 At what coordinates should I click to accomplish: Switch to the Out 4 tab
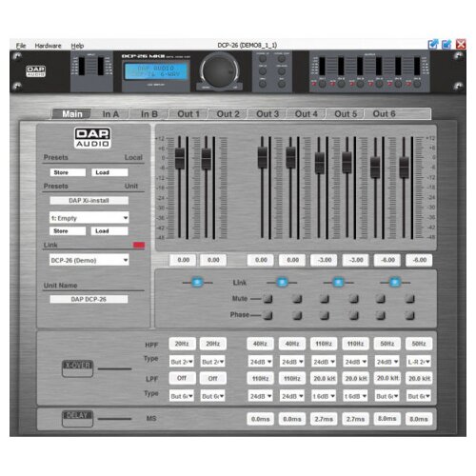[307, 114]
